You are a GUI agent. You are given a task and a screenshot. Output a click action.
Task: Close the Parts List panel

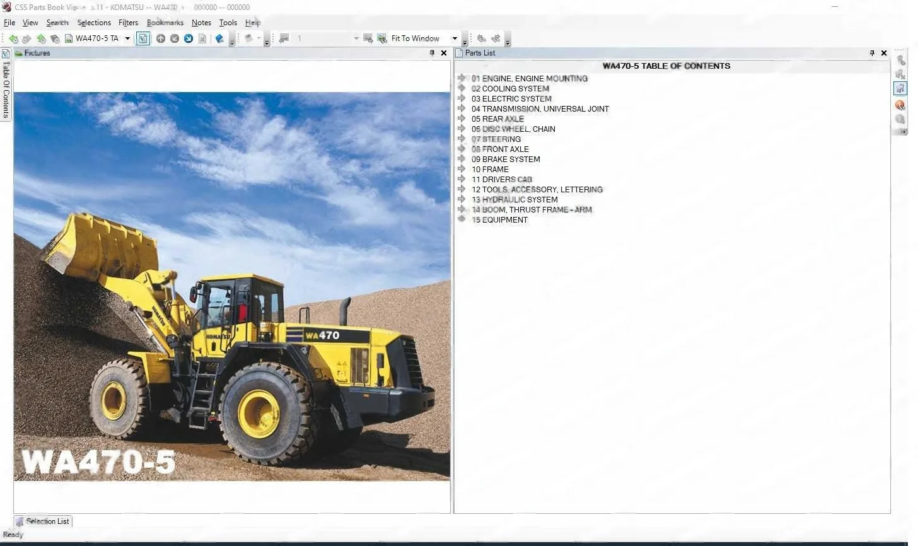[884, 53]
